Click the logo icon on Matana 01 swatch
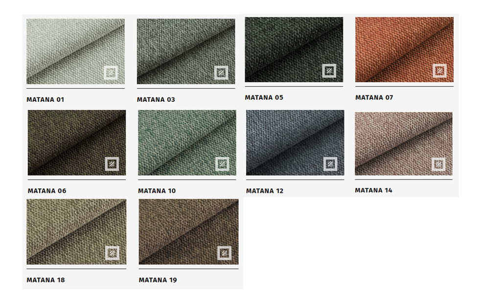This screenshot has height=303, width=481. coord(111,73)
